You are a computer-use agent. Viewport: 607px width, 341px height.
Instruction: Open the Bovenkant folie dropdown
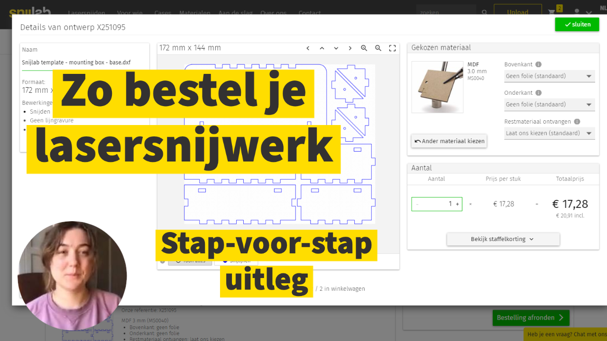pos(549,76)
